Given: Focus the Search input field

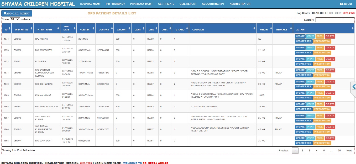Looking at the screenshot, I should coord(335,20).
